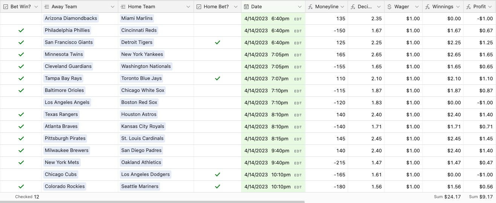Open the Los Angeles Dodgers linked record
496x203 pixels.
pos(145,174)
